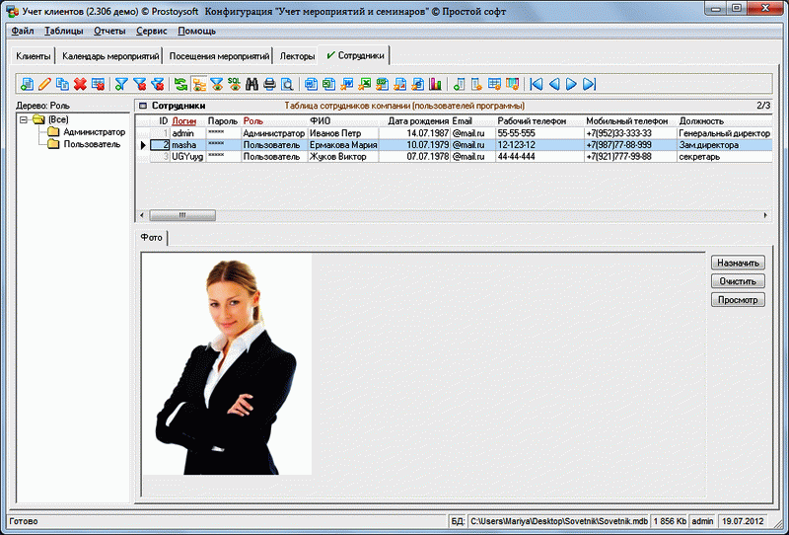Click the add field icon with green plus

pos(459,84)
